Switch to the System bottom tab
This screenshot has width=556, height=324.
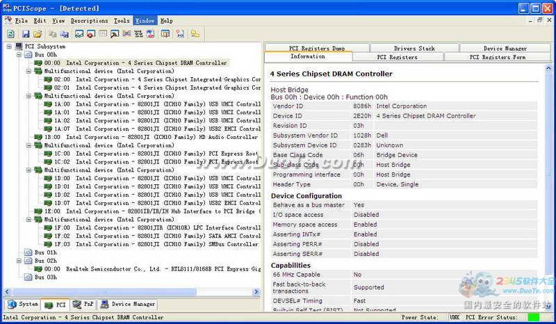(x=23, y=304)
